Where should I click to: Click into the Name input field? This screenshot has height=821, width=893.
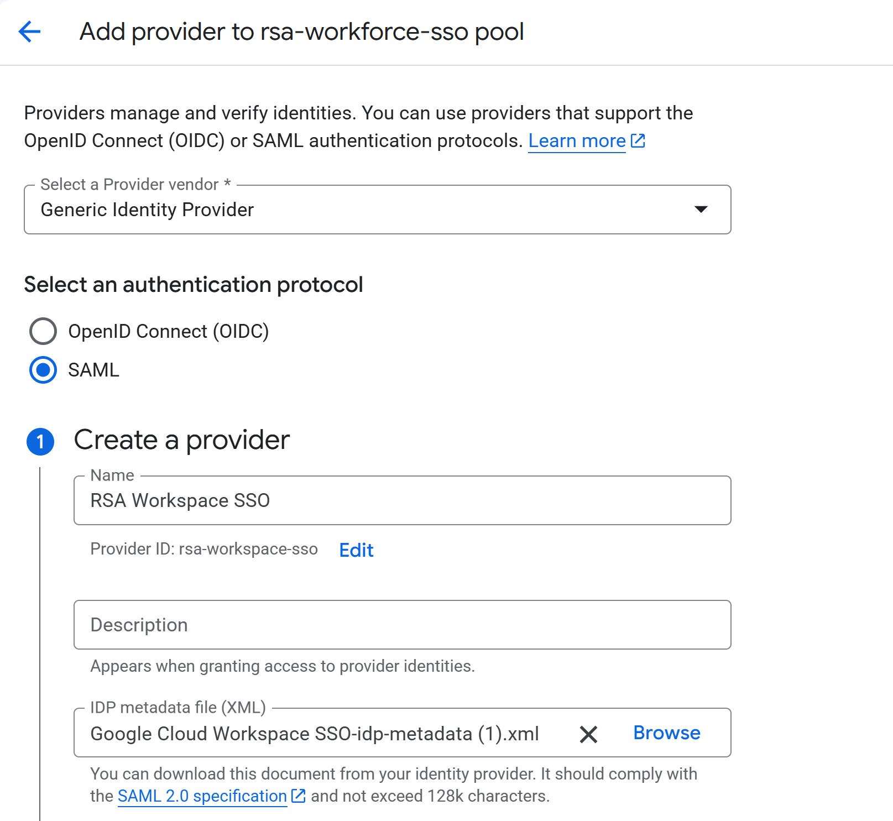click(x=402, y=500)
